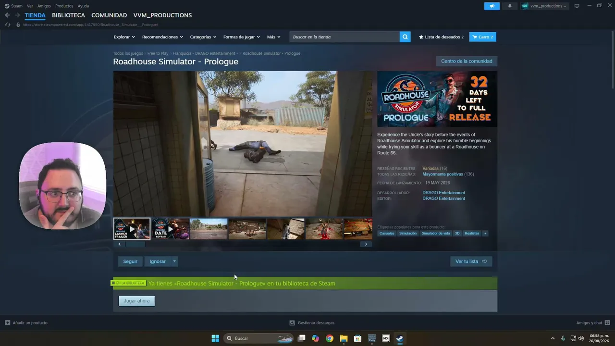
Task: Click the Windows taskbar Buscar search box
Action: click(x=258, y=338)
